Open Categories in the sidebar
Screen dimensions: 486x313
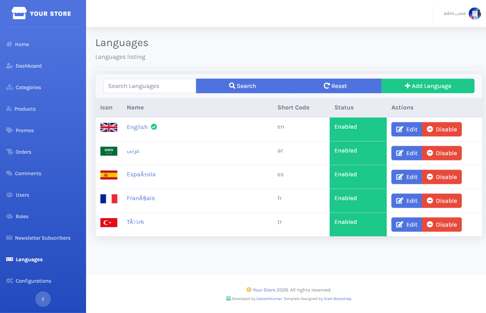pos(43,87)
